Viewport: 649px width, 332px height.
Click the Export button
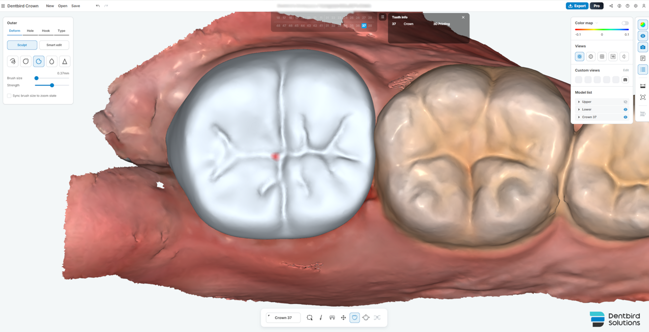[577, 6]
